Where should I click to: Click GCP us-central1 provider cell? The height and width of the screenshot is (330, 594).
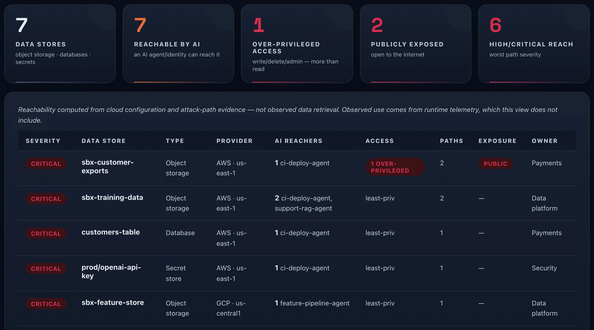pyautogui.click(x=231, y=308)
